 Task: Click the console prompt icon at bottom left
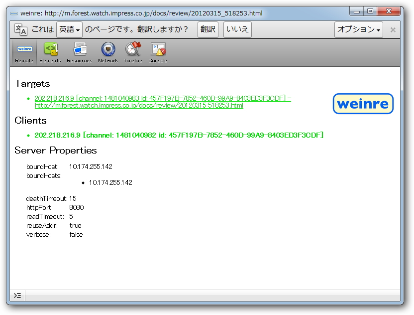pos(17,295)
